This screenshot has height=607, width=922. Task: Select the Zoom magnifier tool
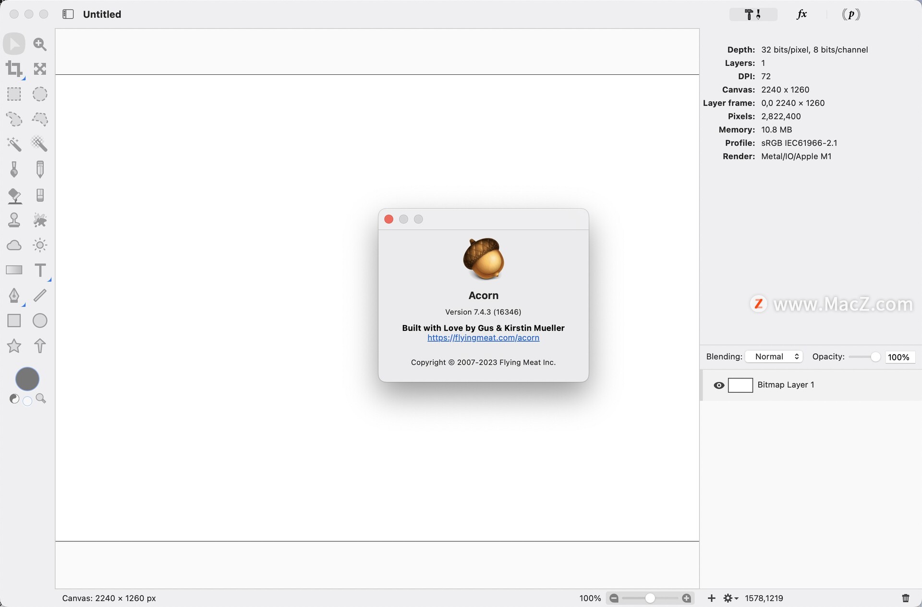(40, 44)
